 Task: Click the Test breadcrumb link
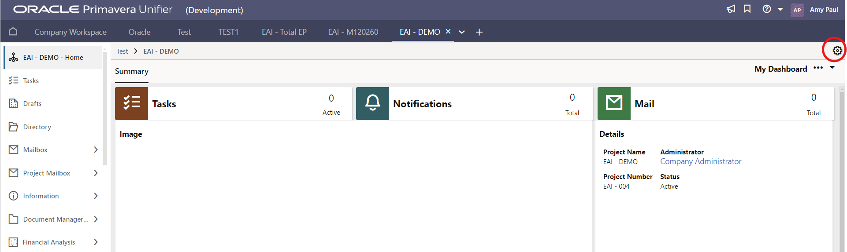pos(122,51)
